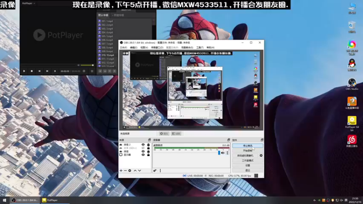Image resolution: width=363 pixels, height=204 pixels.
Task: Pop out the controls dock panel
Action: pos(262,140)
